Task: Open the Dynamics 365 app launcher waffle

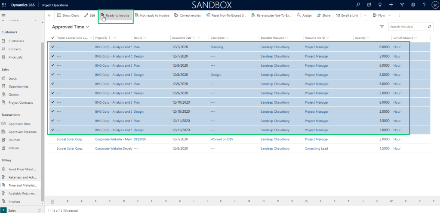Action: tap(4, 5)
